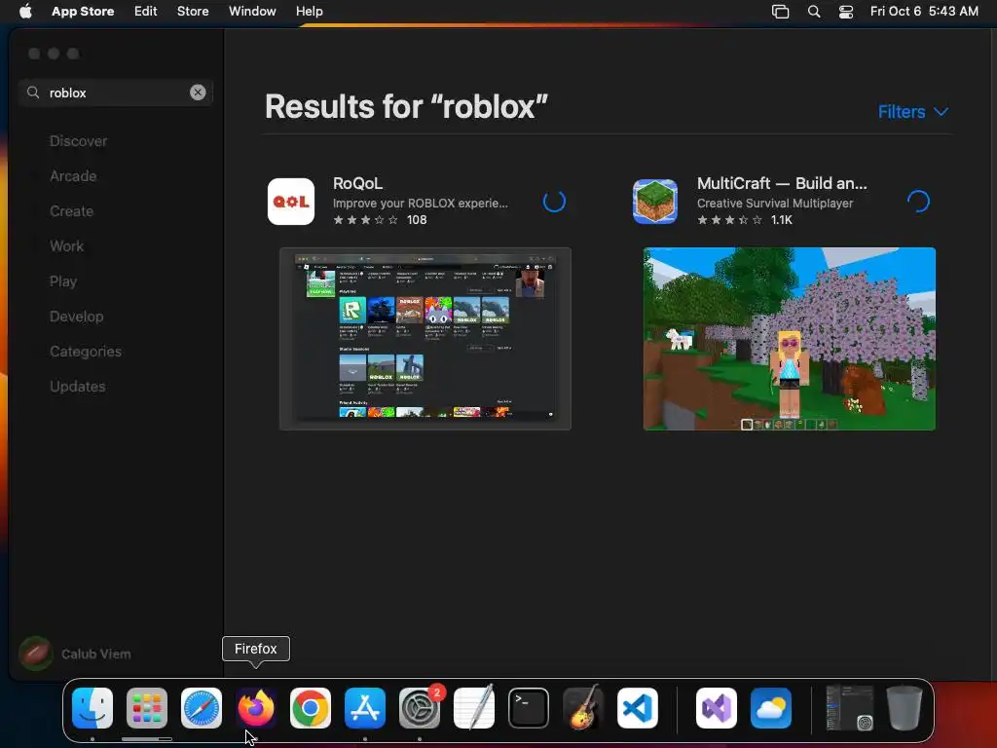
Task: Open Stage Manager icon in menu bar
Action: [x=780, y=12]
